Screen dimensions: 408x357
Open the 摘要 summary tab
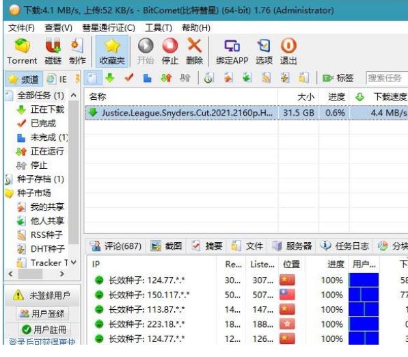tap(207, 246)
